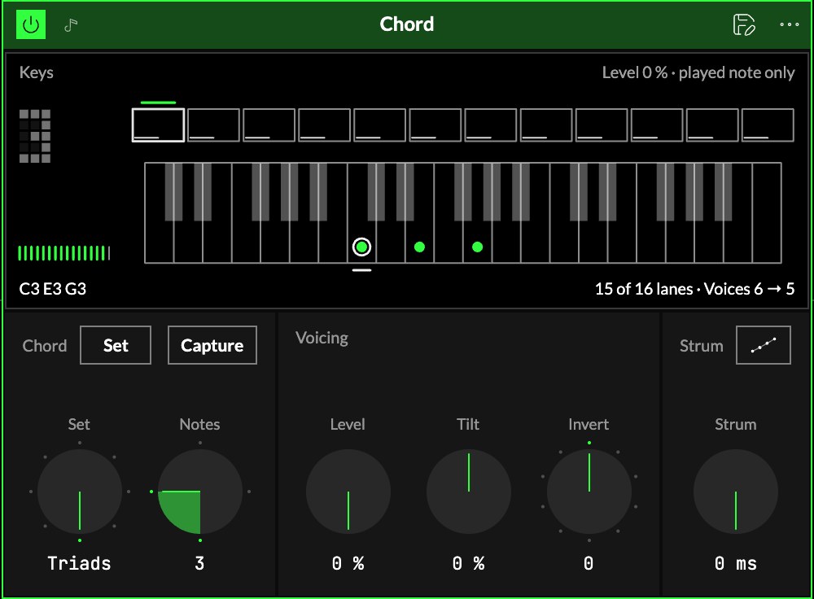Image resolution: width=814 pixels, height=599 pixels.
Task: Adjust the Set knob showing Triads
Action: click(80, 492)
